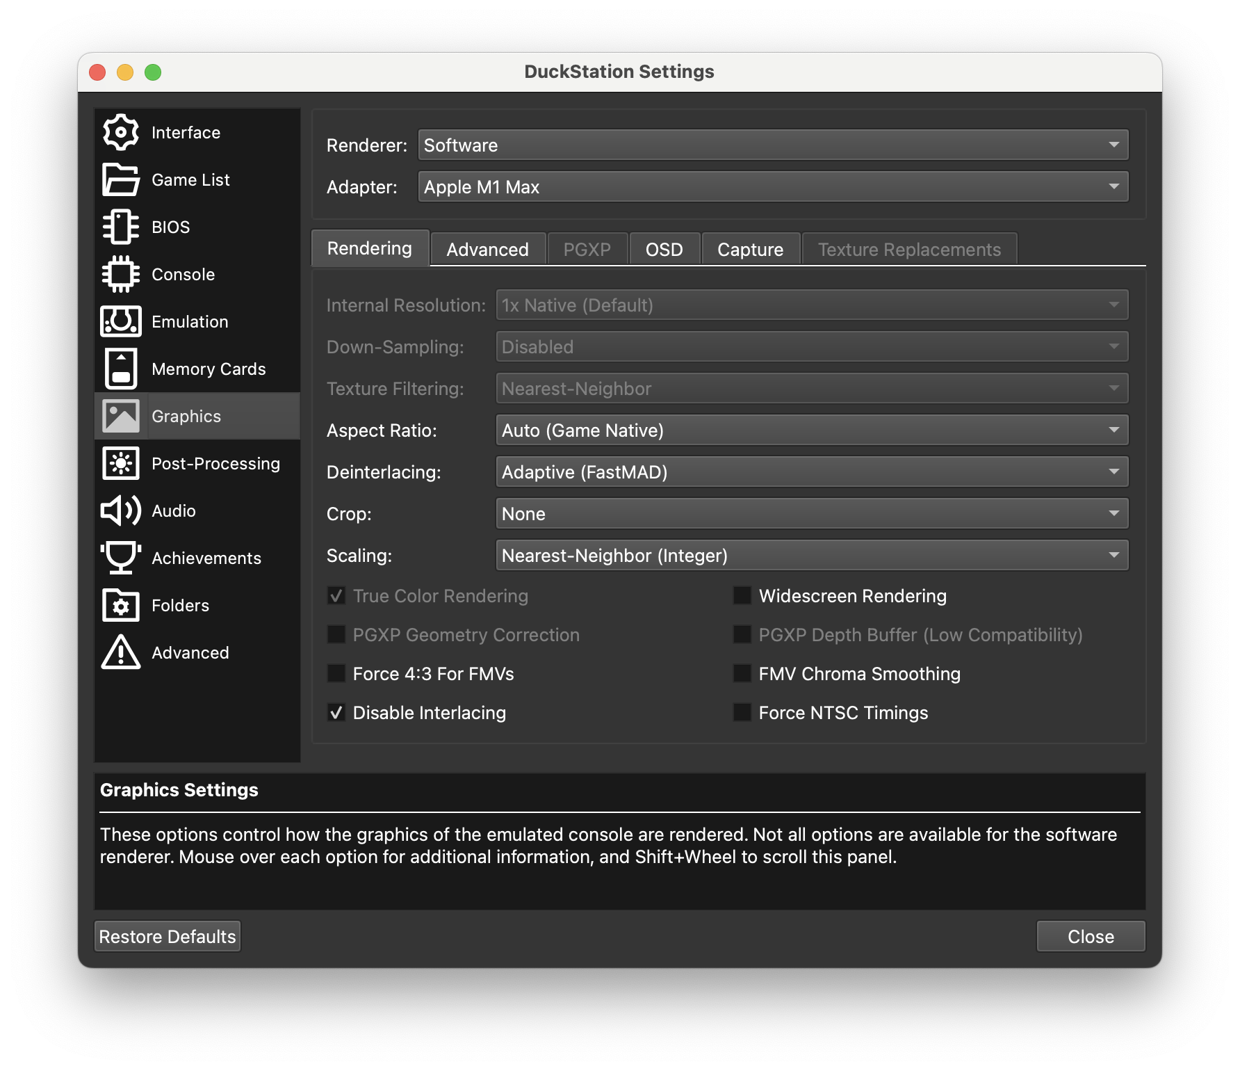This screenshot has height=1071, width=1240.
Task: Enable the Widescreen Rendering checkbox
Action: click(x=742, y=596)
